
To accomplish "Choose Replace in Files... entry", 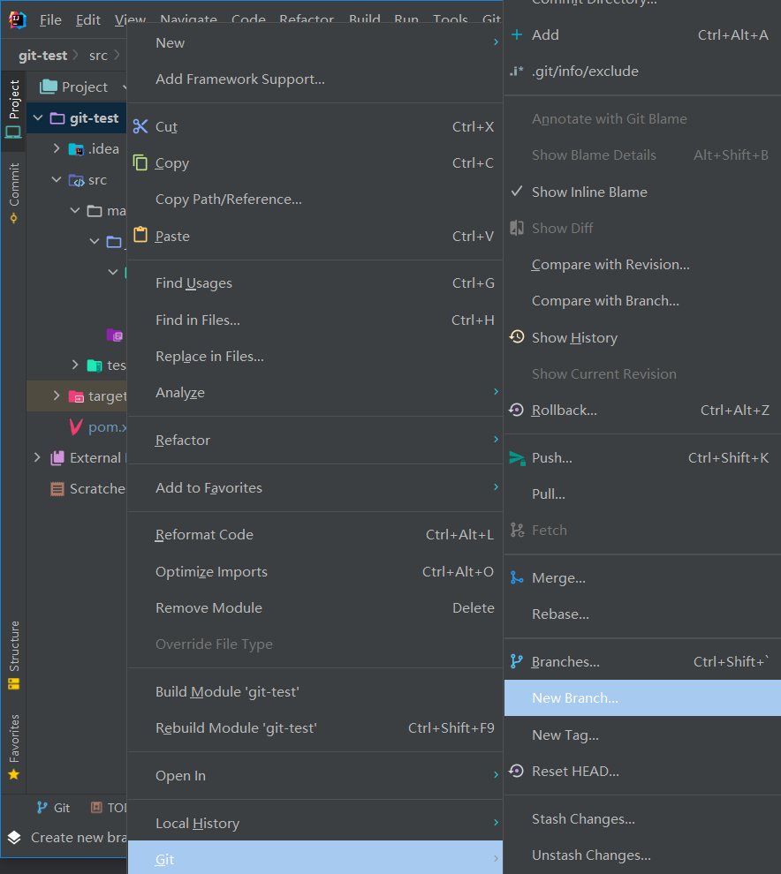I will pos(315,356).
